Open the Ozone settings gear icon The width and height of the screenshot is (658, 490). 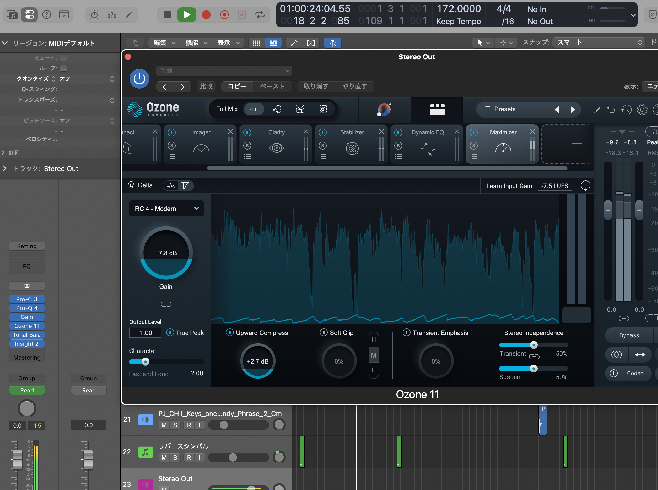(x=642, y=109)
